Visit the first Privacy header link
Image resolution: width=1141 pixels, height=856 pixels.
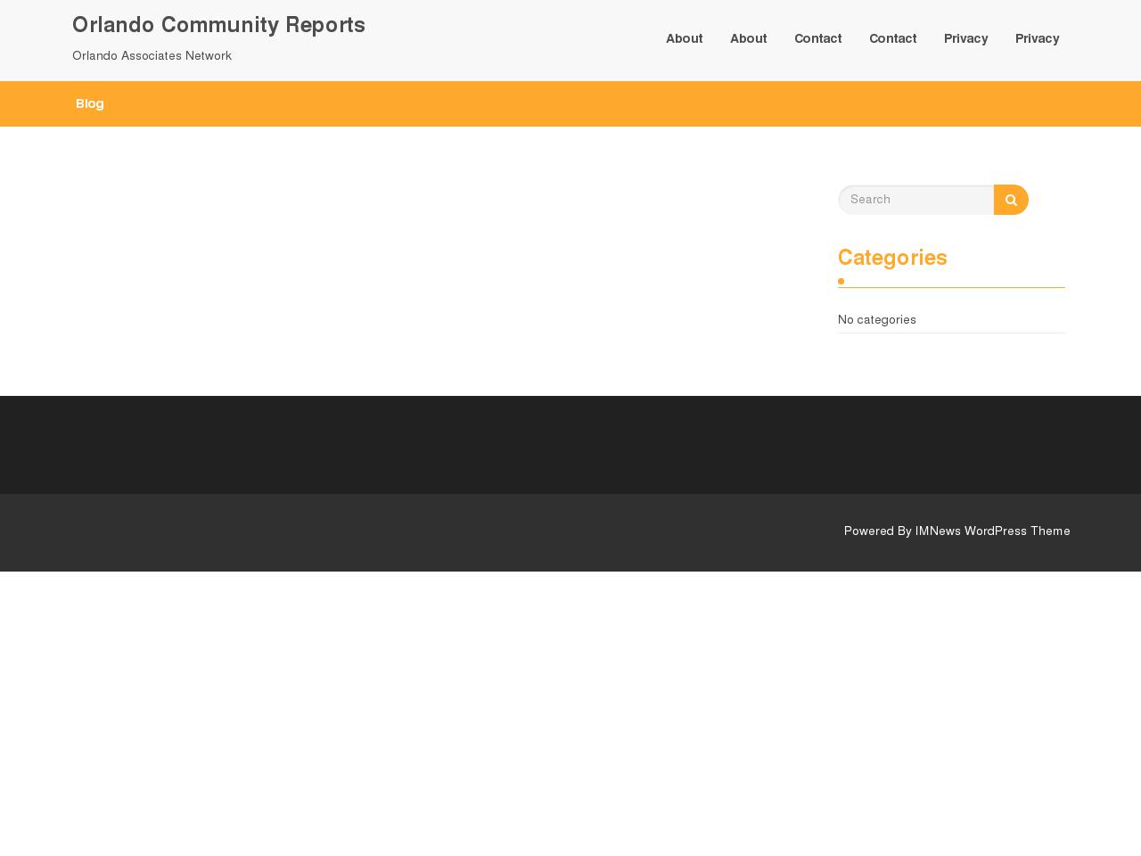966,38
